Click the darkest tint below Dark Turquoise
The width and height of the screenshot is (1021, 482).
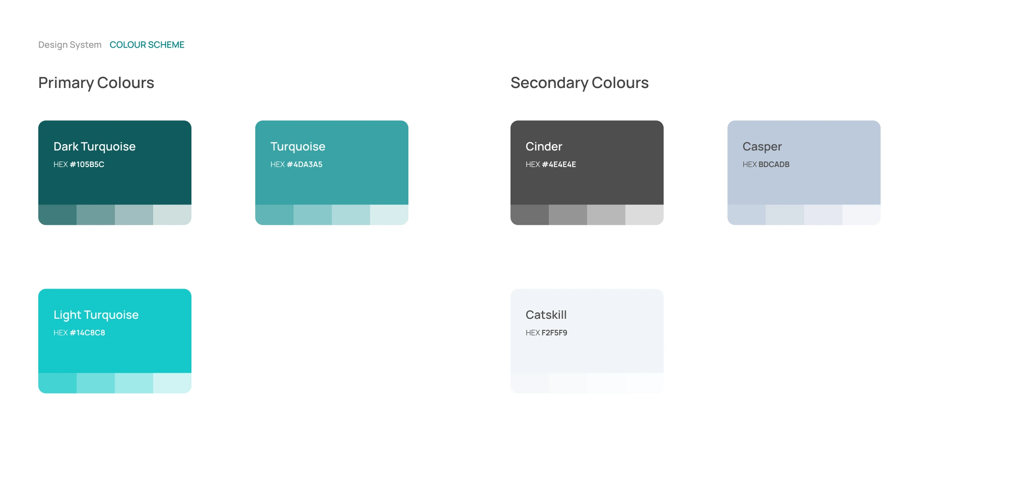57,215
